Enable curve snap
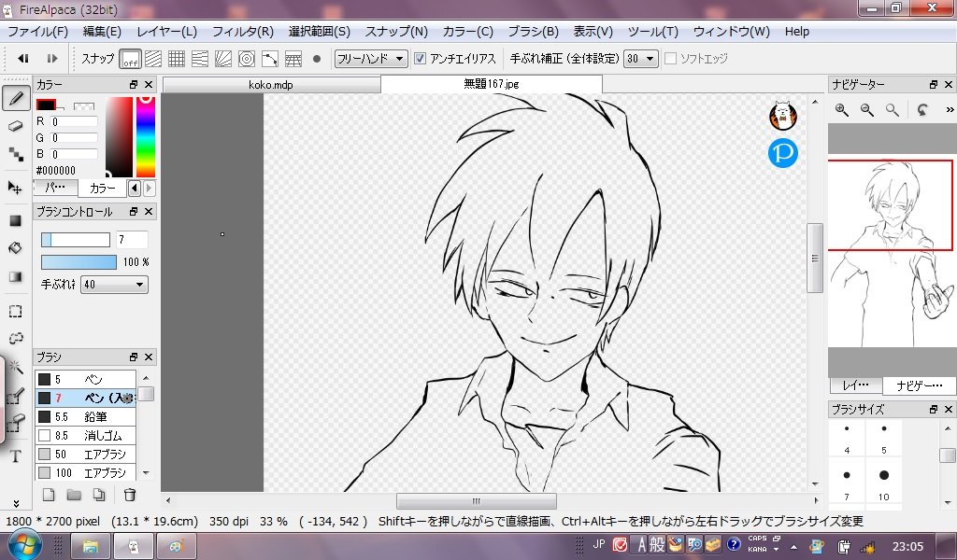 tap(270, 59)
